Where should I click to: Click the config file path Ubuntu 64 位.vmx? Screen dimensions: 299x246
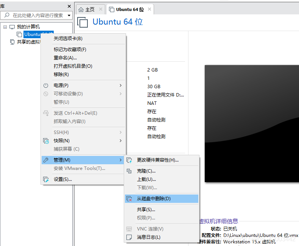261,235
